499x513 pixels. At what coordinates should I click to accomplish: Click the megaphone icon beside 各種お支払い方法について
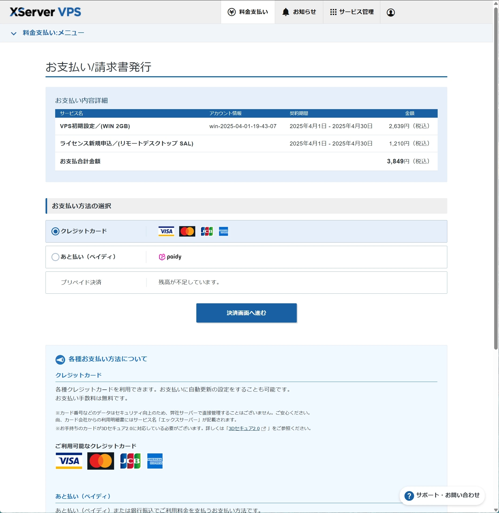(60, 360)
